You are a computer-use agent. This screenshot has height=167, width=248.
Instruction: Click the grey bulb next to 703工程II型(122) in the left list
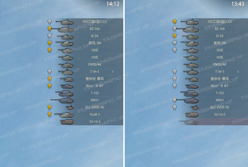[50, 22]
